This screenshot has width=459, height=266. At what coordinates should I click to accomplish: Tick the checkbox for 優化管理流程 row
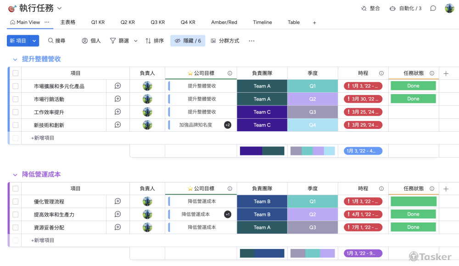[x=16, y=201]
